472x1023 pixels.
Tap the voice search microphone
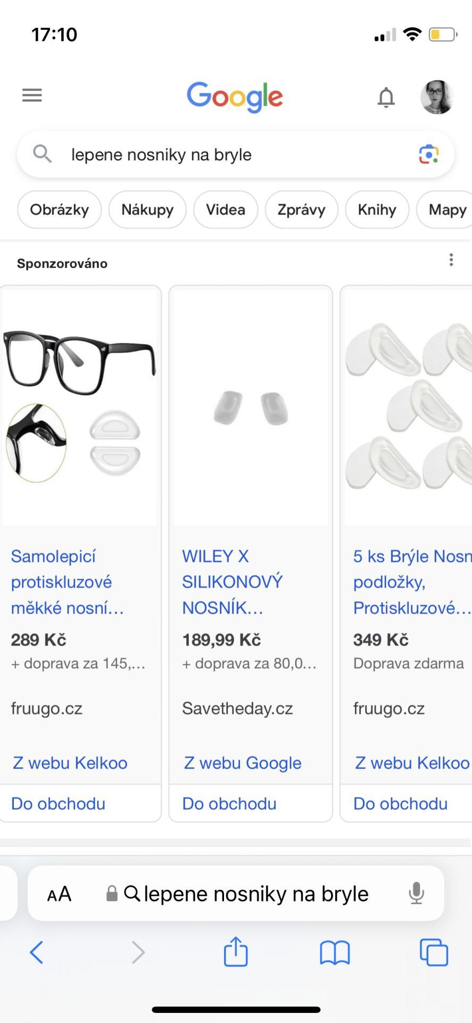click(416, 894)
